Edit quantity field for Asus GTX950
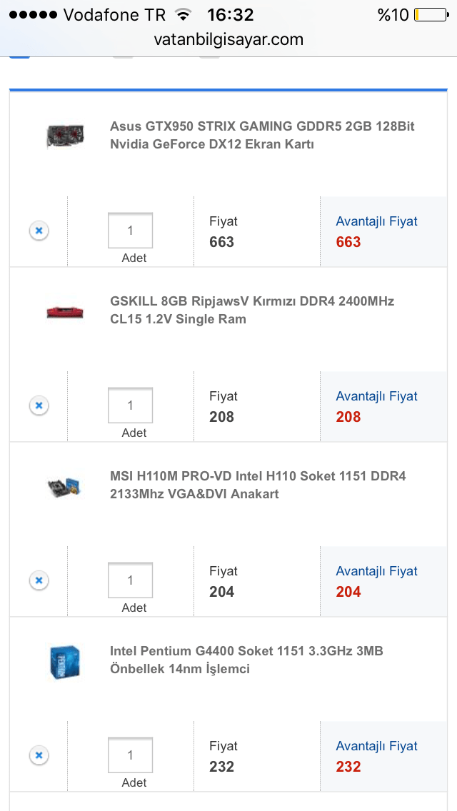 point(130,231)
